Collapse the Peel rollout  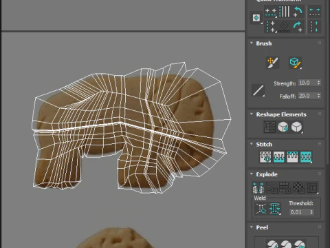[252, 227]
